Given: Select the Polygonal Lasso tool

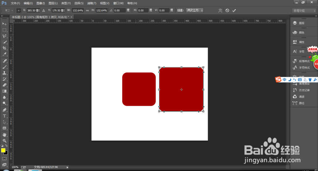Looking at the screenshot, I should tap(4, 36).
